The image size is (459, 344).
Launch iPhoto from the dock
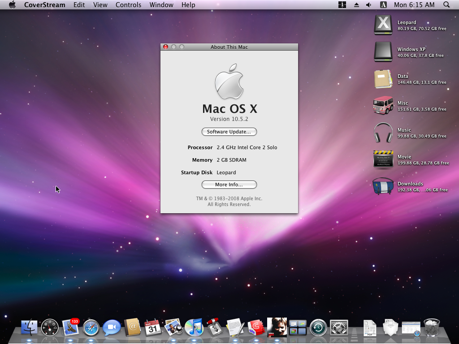pyautogui.click(x=173, y=327)
